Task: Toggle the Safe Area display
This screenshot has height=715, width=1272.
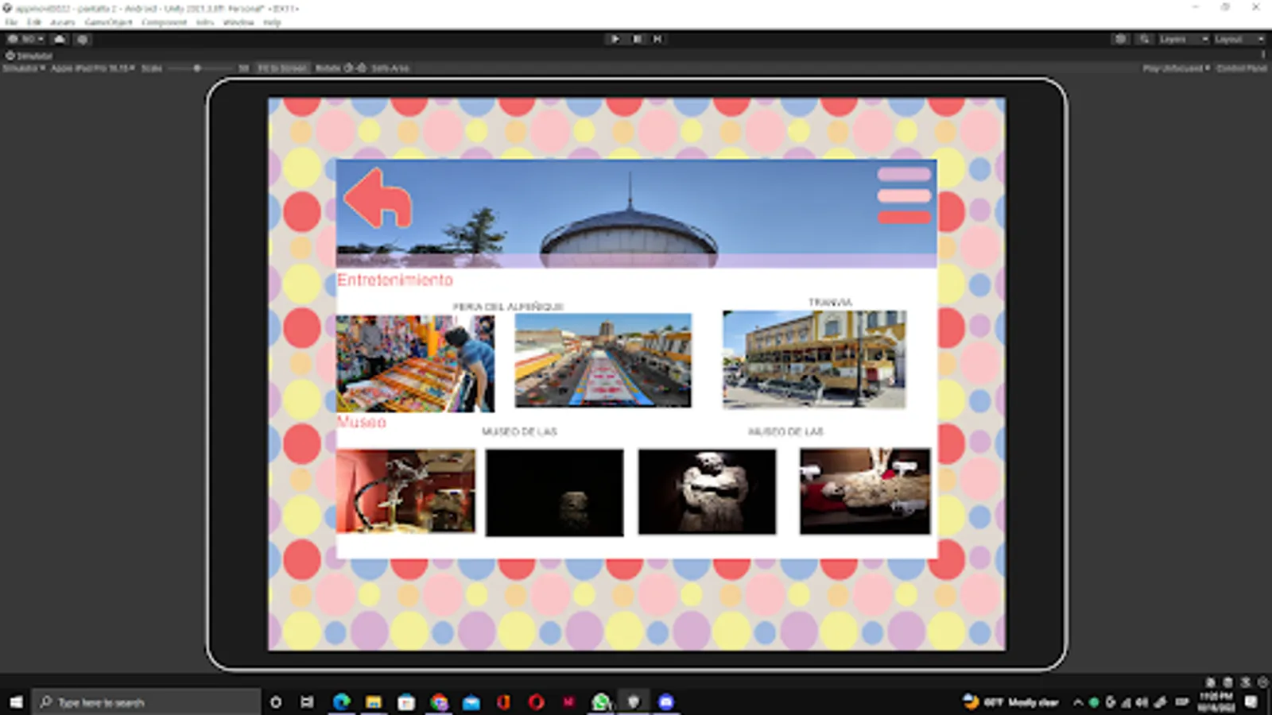Action: (390, 68)
